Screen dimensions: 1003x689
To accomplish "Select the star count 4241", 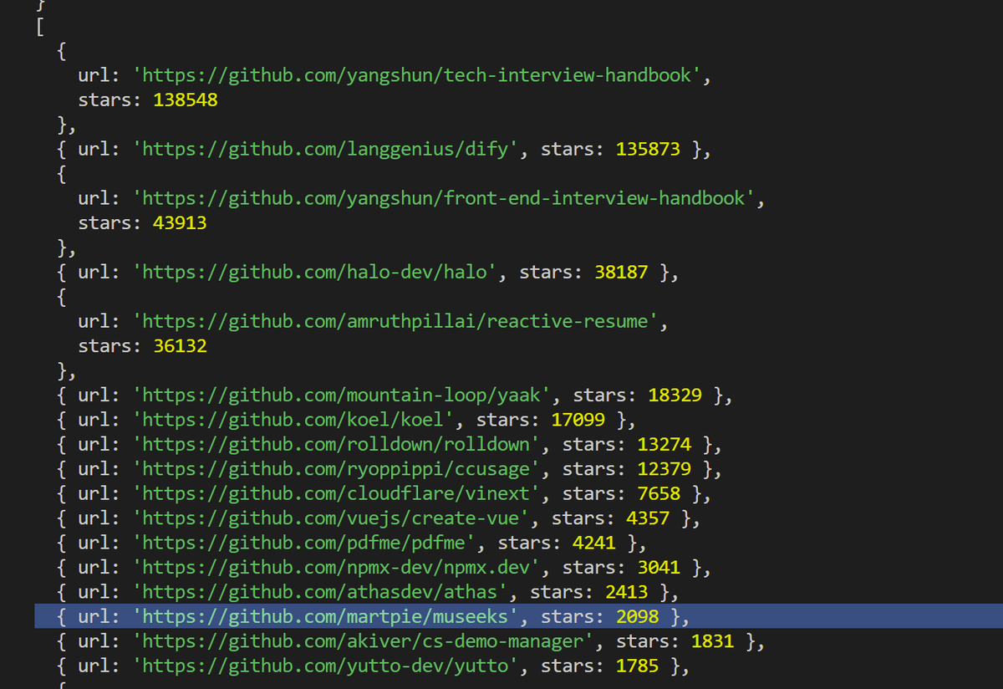I will (x=594, y=543).
